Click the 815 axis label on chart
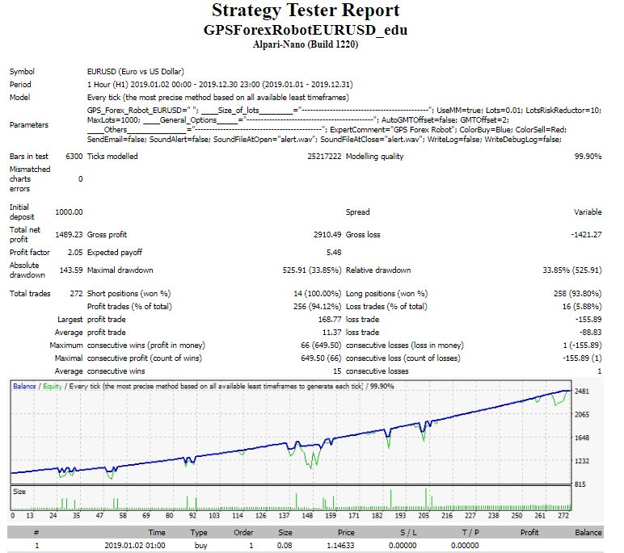The width and height of the screenshot is (624, 553). coord(580,484)
